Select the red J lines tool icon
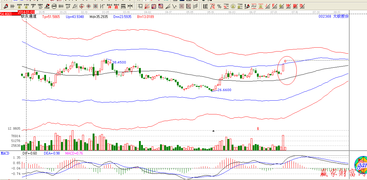The width and height of the screenshot is (367, 180). pos(267,6)
